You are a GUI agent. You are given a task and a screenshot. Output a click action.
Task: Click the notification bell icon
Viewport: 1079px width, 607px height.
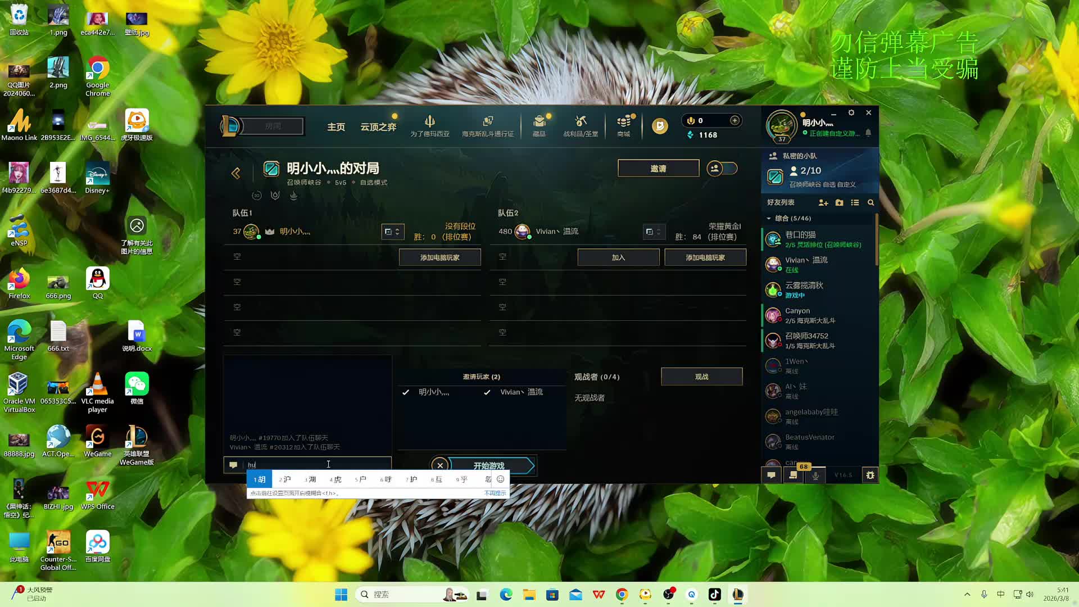[x=868, y=133]
